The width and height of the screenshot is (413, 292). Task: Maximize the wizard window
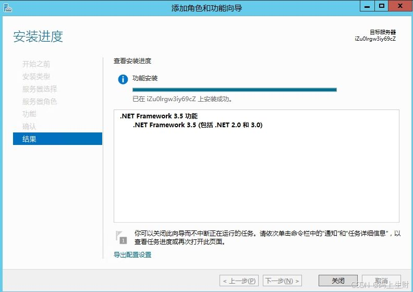(x=381, y=6)
